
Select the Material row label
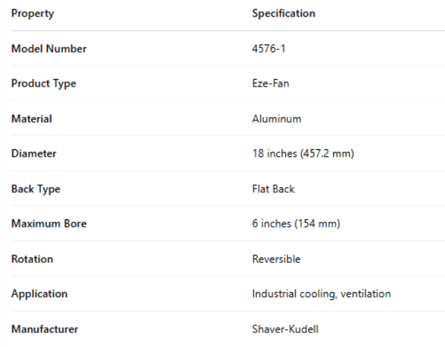[31, 119]
